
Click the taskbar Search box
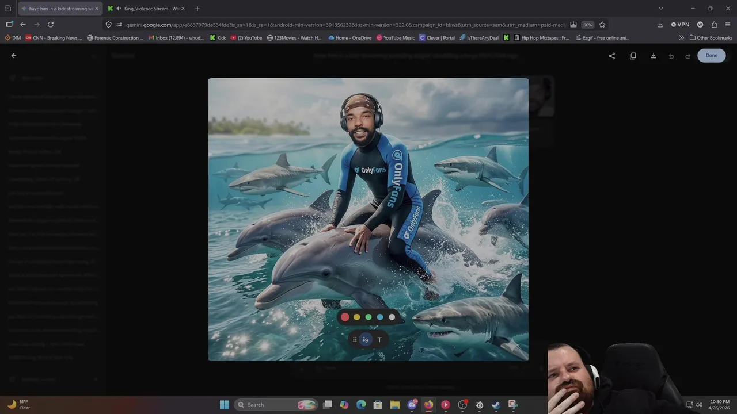[x=276, y=405]
